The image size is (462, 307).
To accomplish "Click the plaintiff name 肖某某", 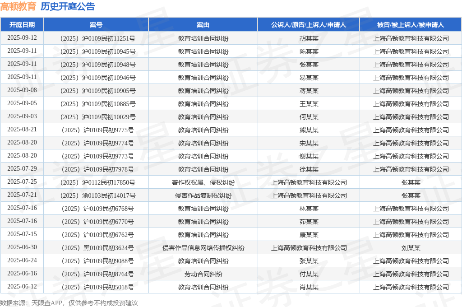I will (x=309, y=287).
